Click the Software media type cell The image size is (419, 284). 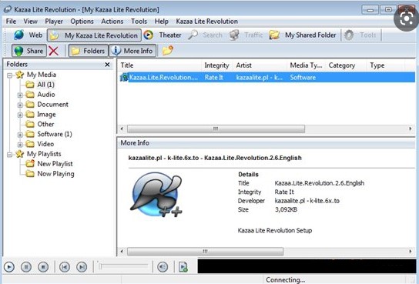click(303, 78)
